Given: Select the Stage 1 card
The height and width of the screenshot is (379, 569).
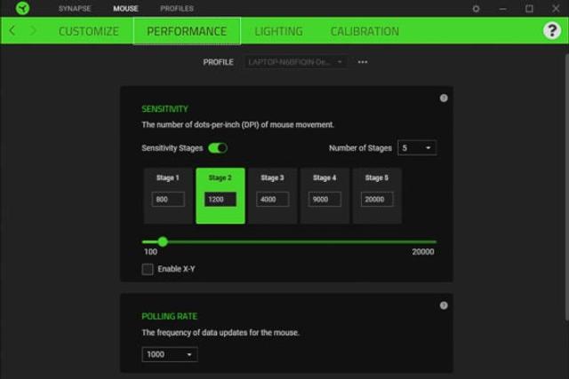Looking at the screenshot, I should tap(168, 195).
